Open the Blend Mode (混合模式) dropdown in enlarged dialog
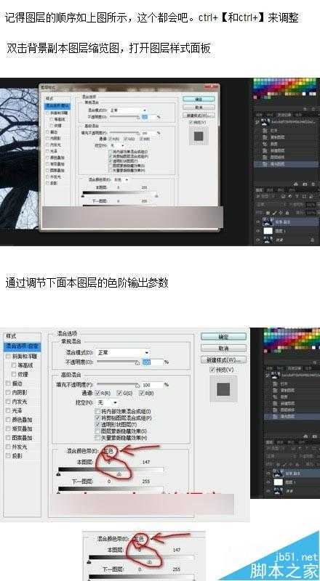The width and height of the screenshot is (320, 581). 123,352
